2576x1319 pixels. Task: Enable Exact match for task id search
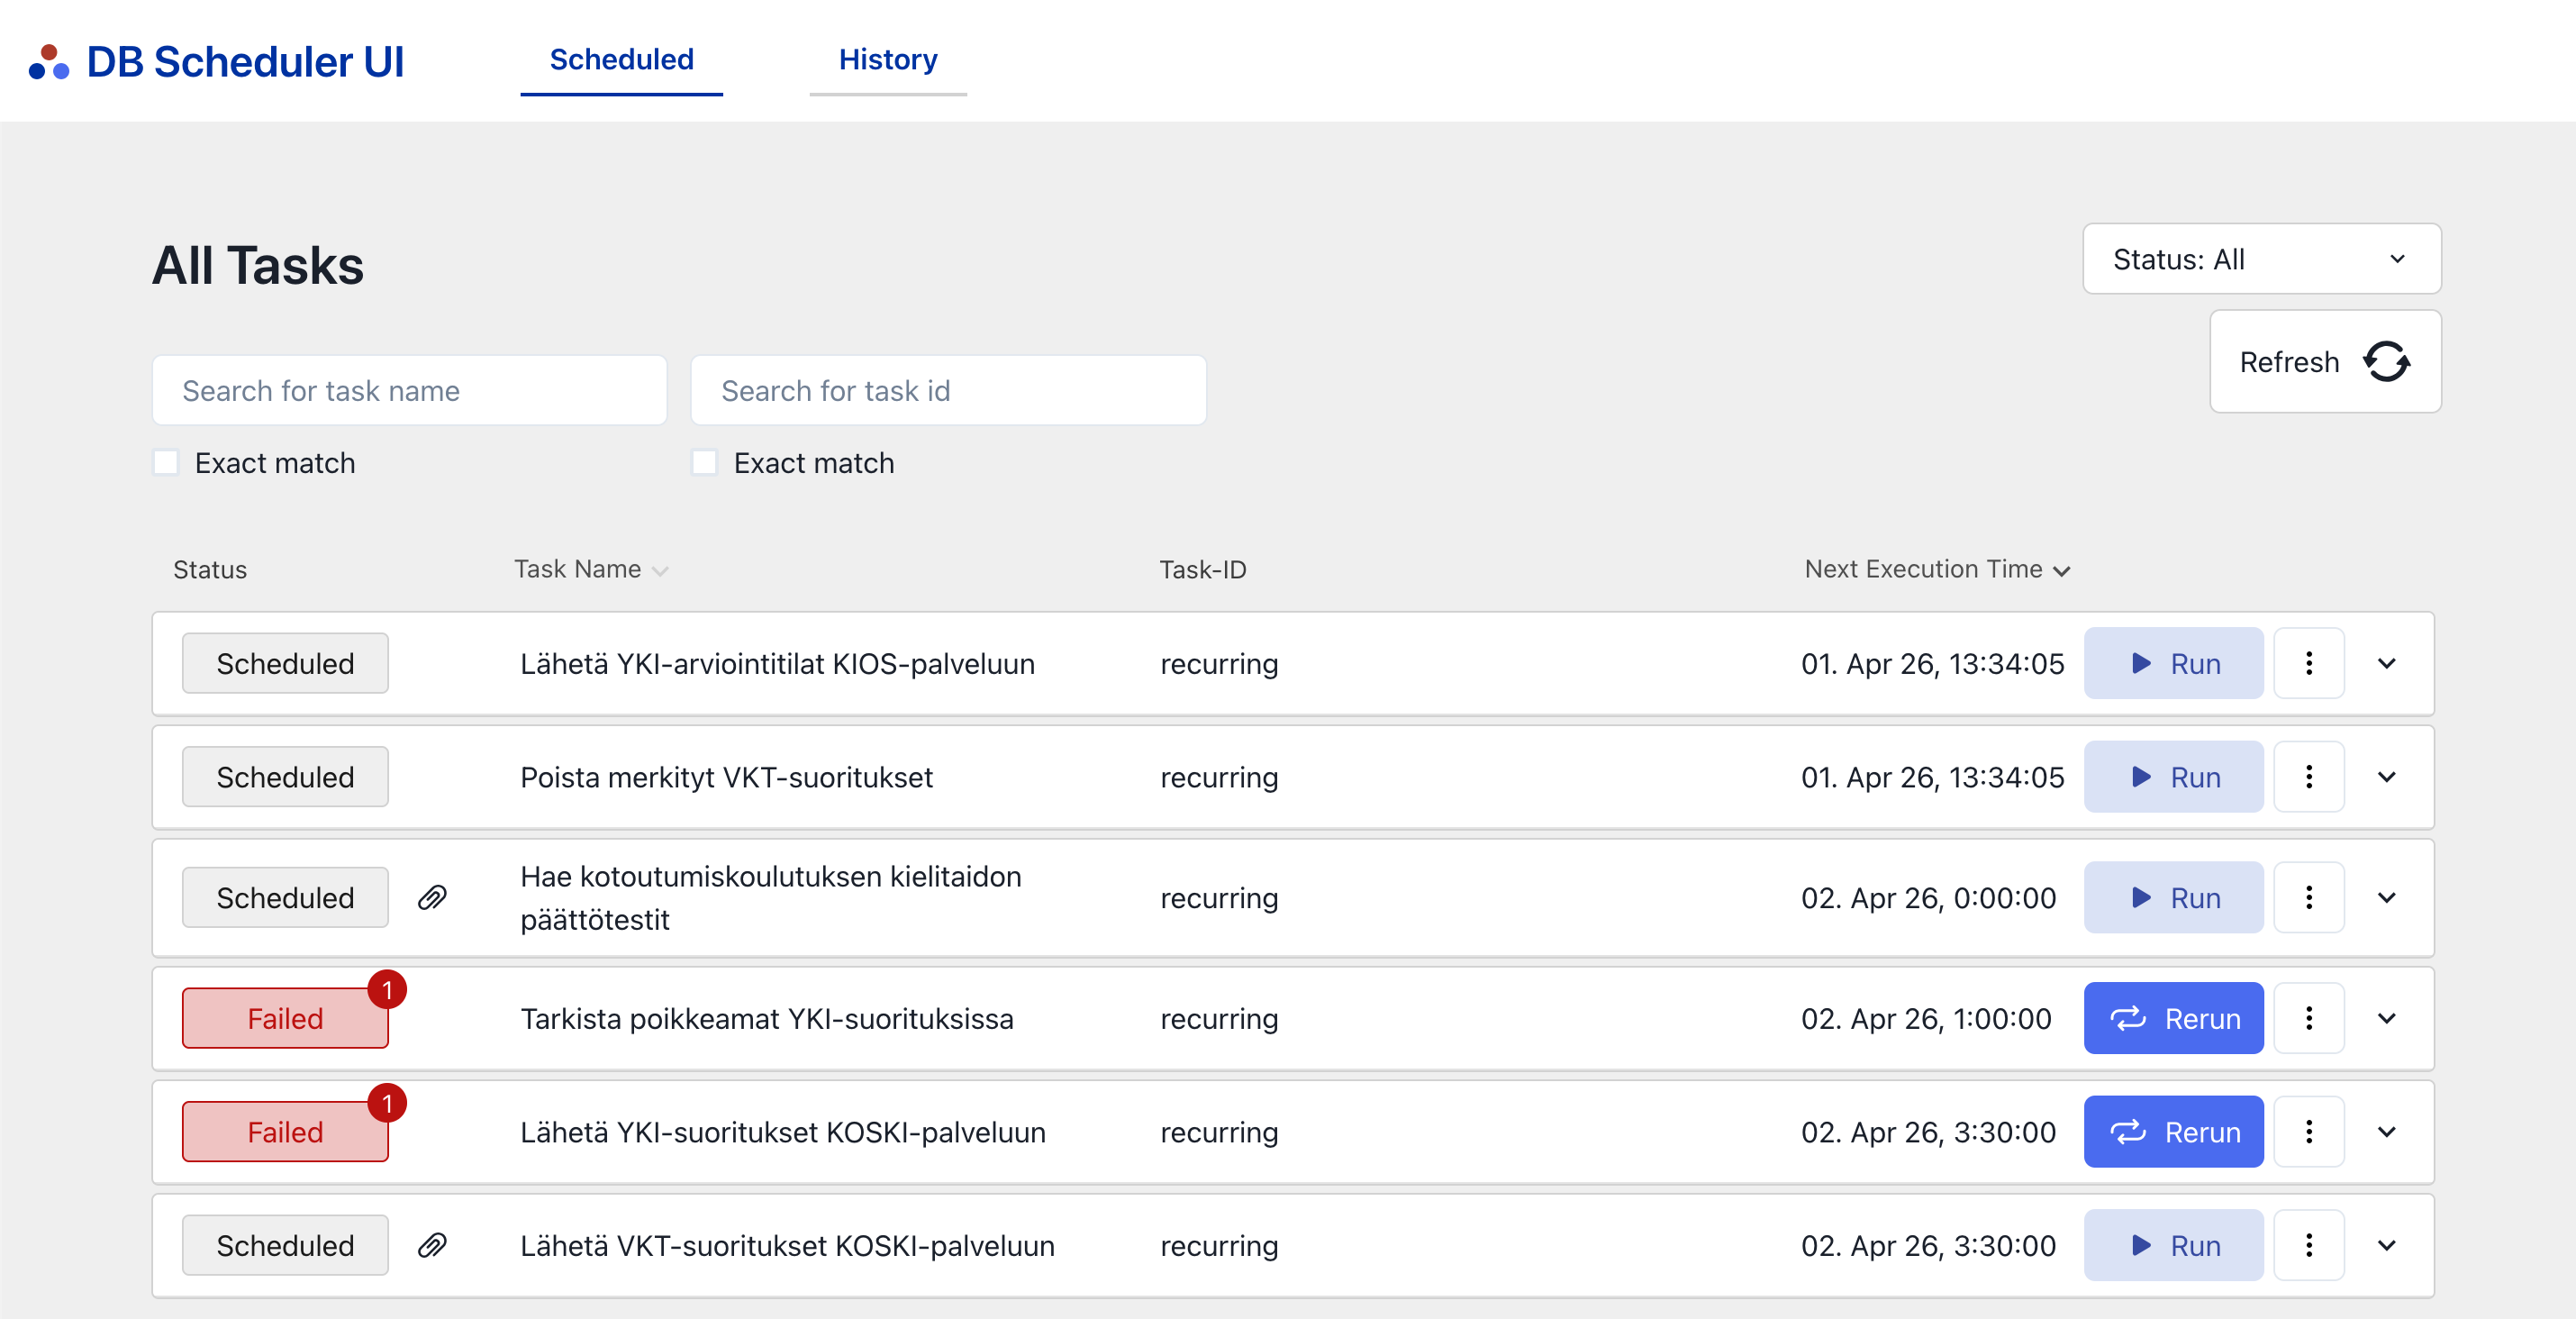tap(705, 462)
